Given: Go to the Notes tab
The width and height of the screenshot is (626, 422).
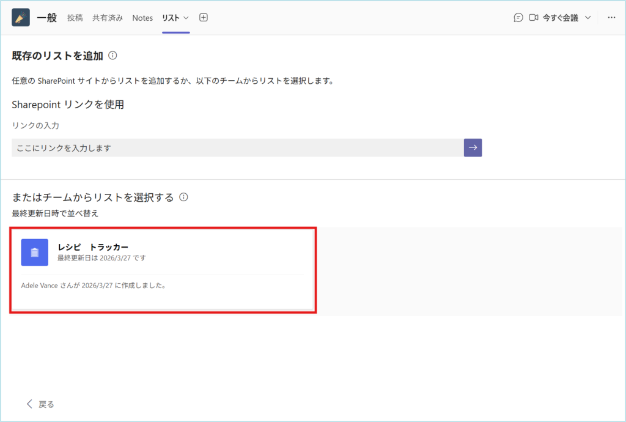Looking at the screenshot, I should (142, 18).
